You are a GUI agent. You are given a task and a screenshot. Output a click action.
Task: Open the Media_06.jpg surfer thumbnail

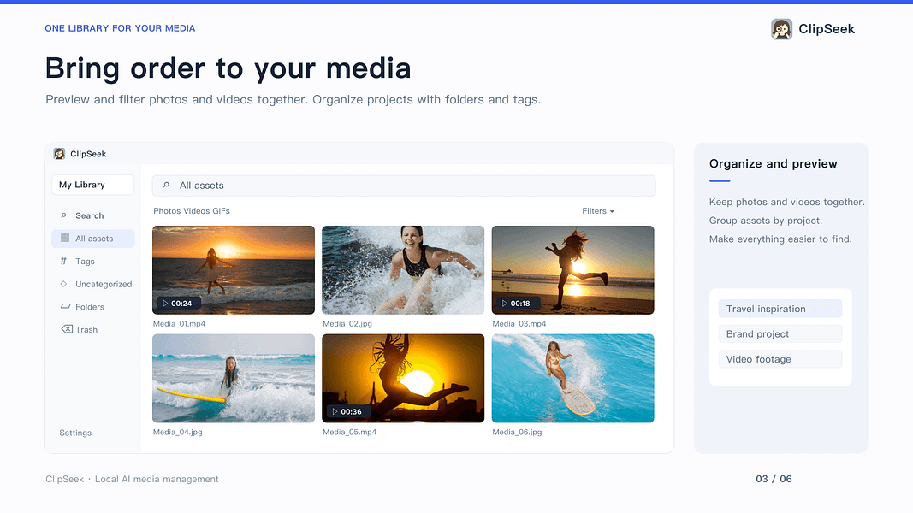click(573, 378)
